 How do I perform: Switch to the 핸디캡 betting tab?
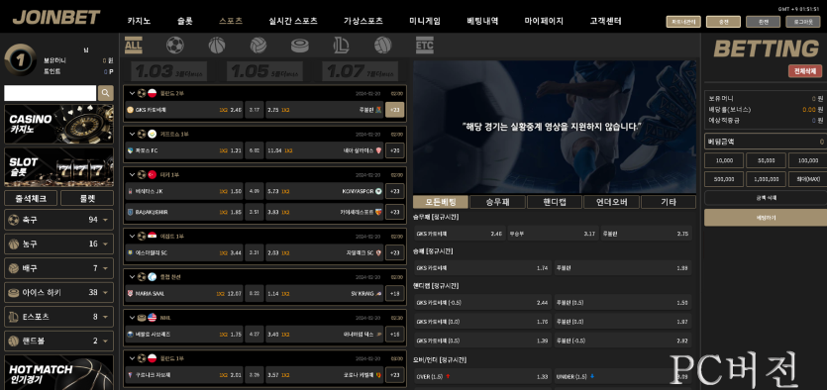coord(555,202)
